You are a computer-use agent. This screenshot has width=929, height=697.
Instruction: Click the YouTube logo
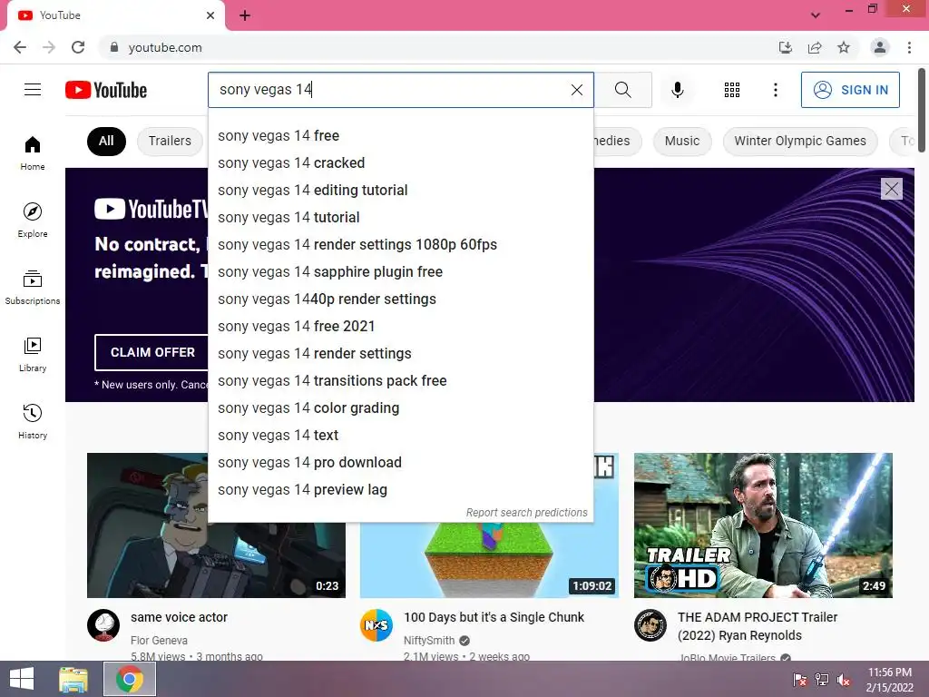coord(106,90)
